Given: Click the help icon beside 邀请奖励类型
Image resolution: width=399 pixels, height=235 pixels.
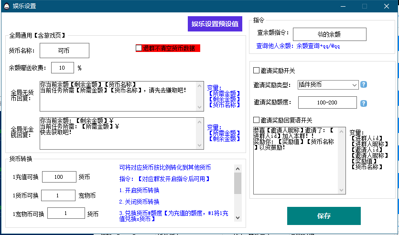Looking at the screenshot, I should (x=364, y=84).
